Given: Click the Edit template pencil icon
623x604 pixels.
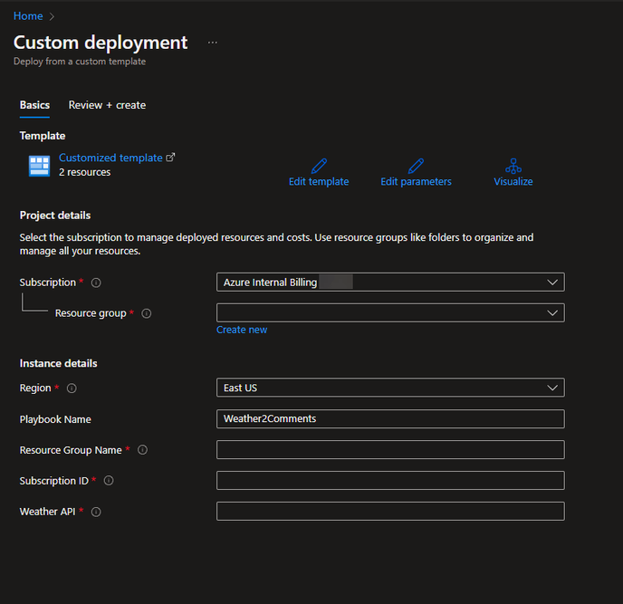Looking at the screenshot, I should click(319, 166).
